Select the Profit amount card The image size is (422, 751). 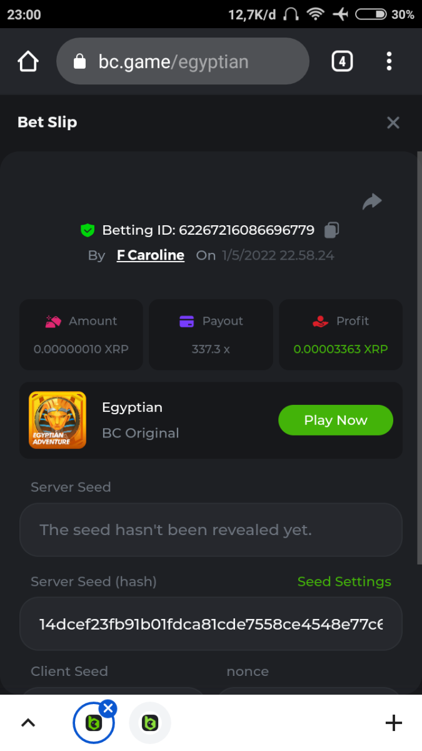click(x=341, y=334)
